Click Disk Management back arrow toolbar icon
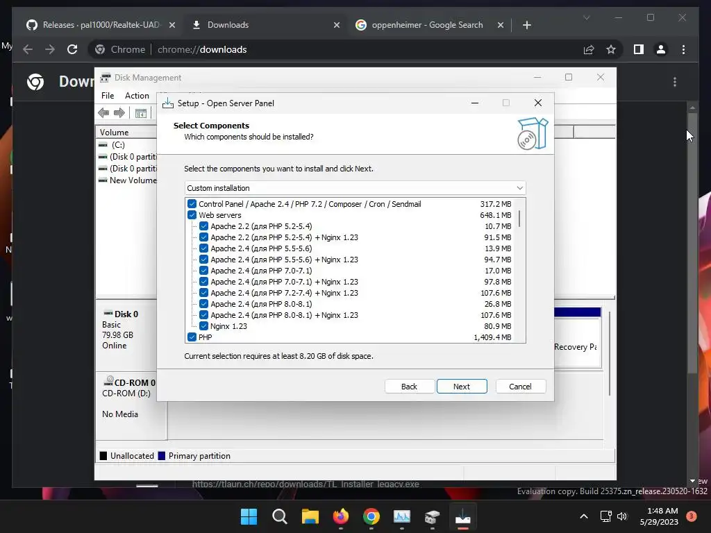Viewport: 711px width, 533px height. pos(103,113)
